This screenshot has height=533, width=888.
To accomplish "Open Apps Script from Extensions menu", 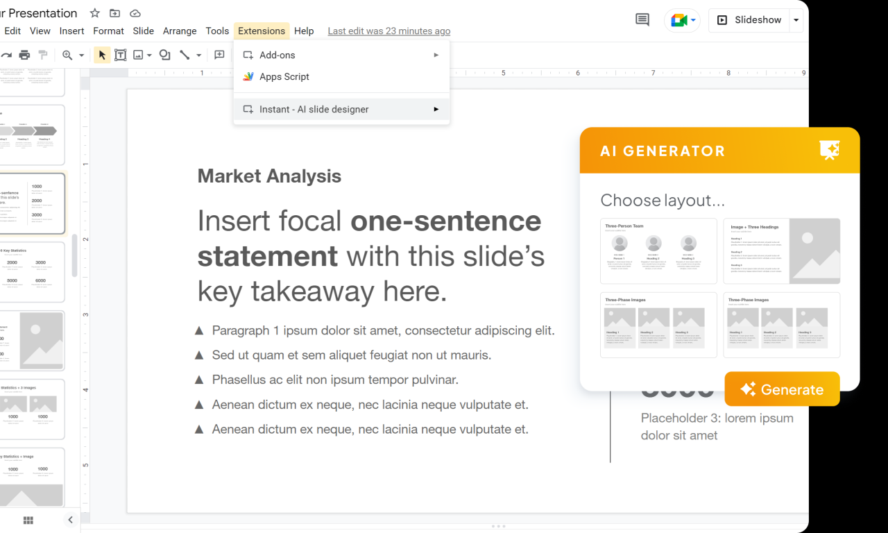I will coord(283,76).
